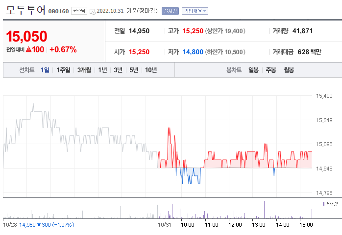Viewport: 342px width, 235px height.
Task: Click the 12:00 time axis label
Action: [x=235, y=225]
